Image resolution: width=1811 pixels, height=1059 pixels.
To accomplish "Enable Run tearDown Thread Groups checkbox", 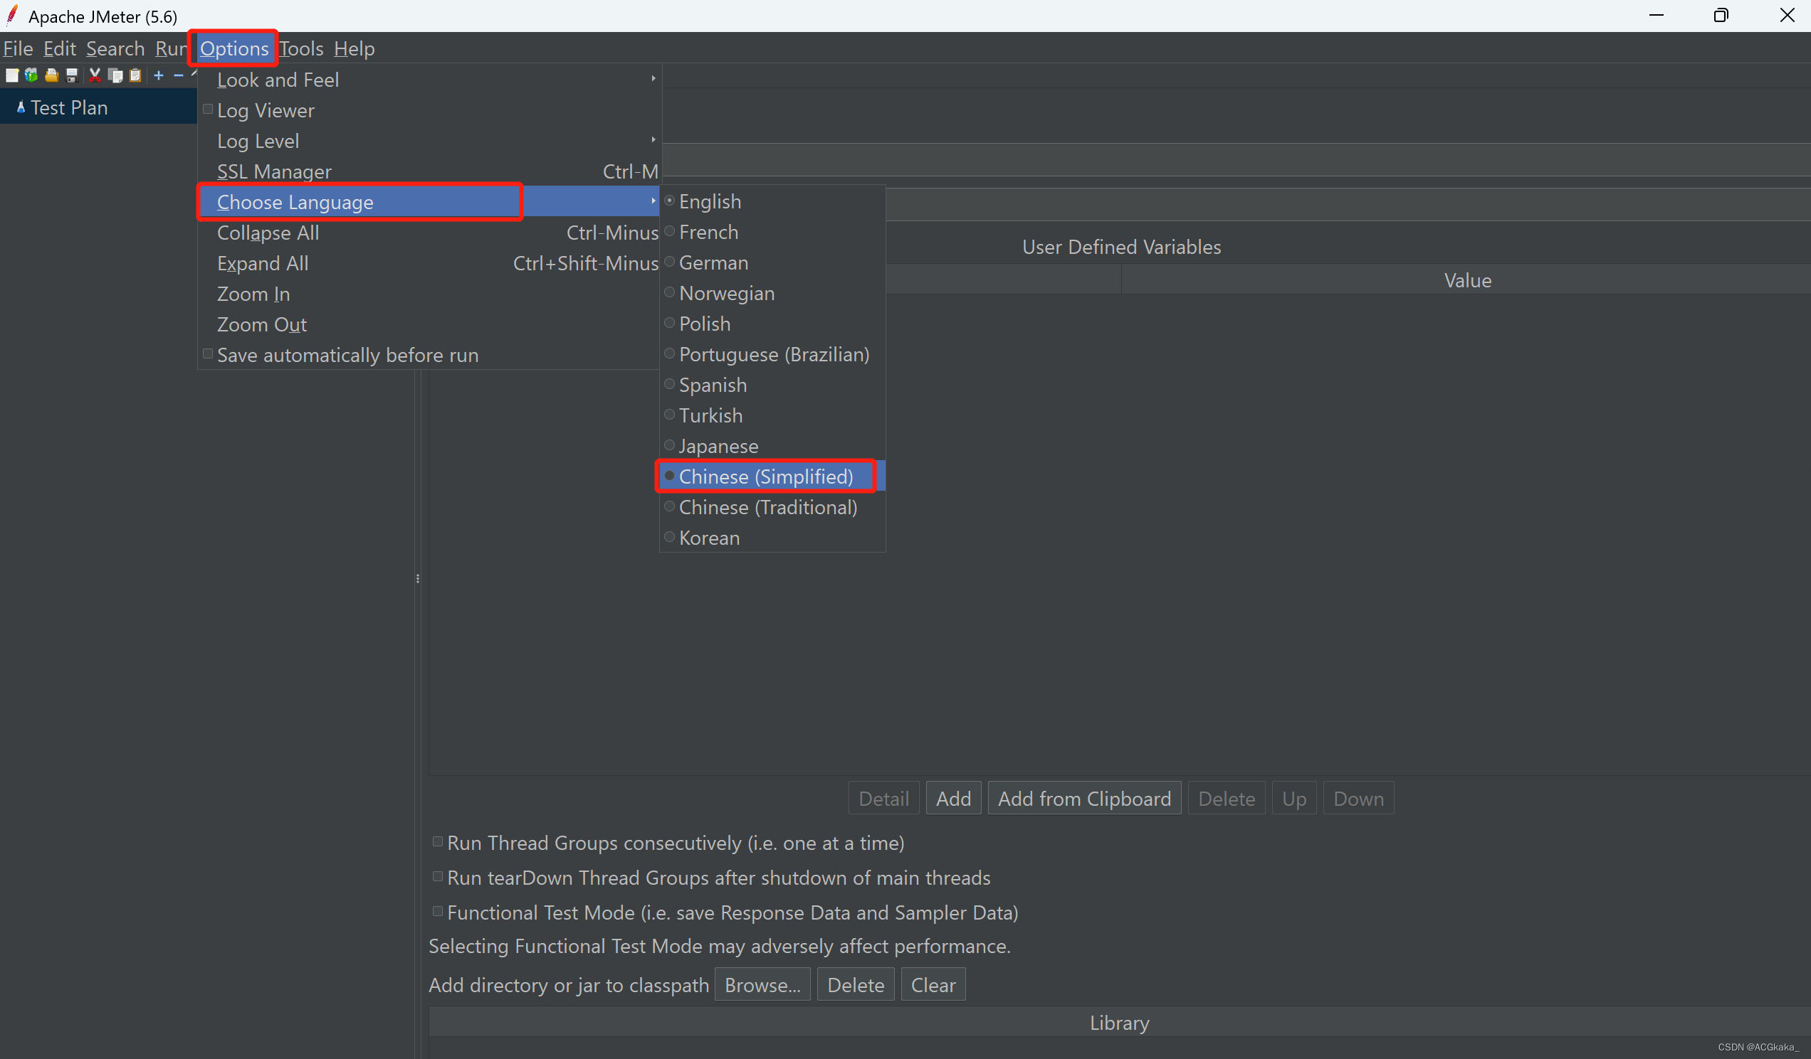I will click(438, 877).
